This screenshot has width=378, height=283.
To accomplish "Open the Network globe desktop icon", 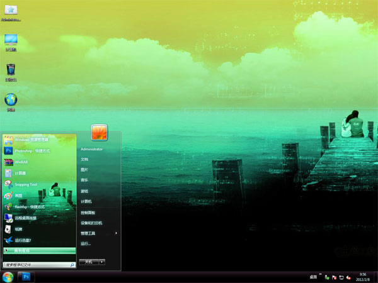I will pyautogui.click(x=11, y=100).
